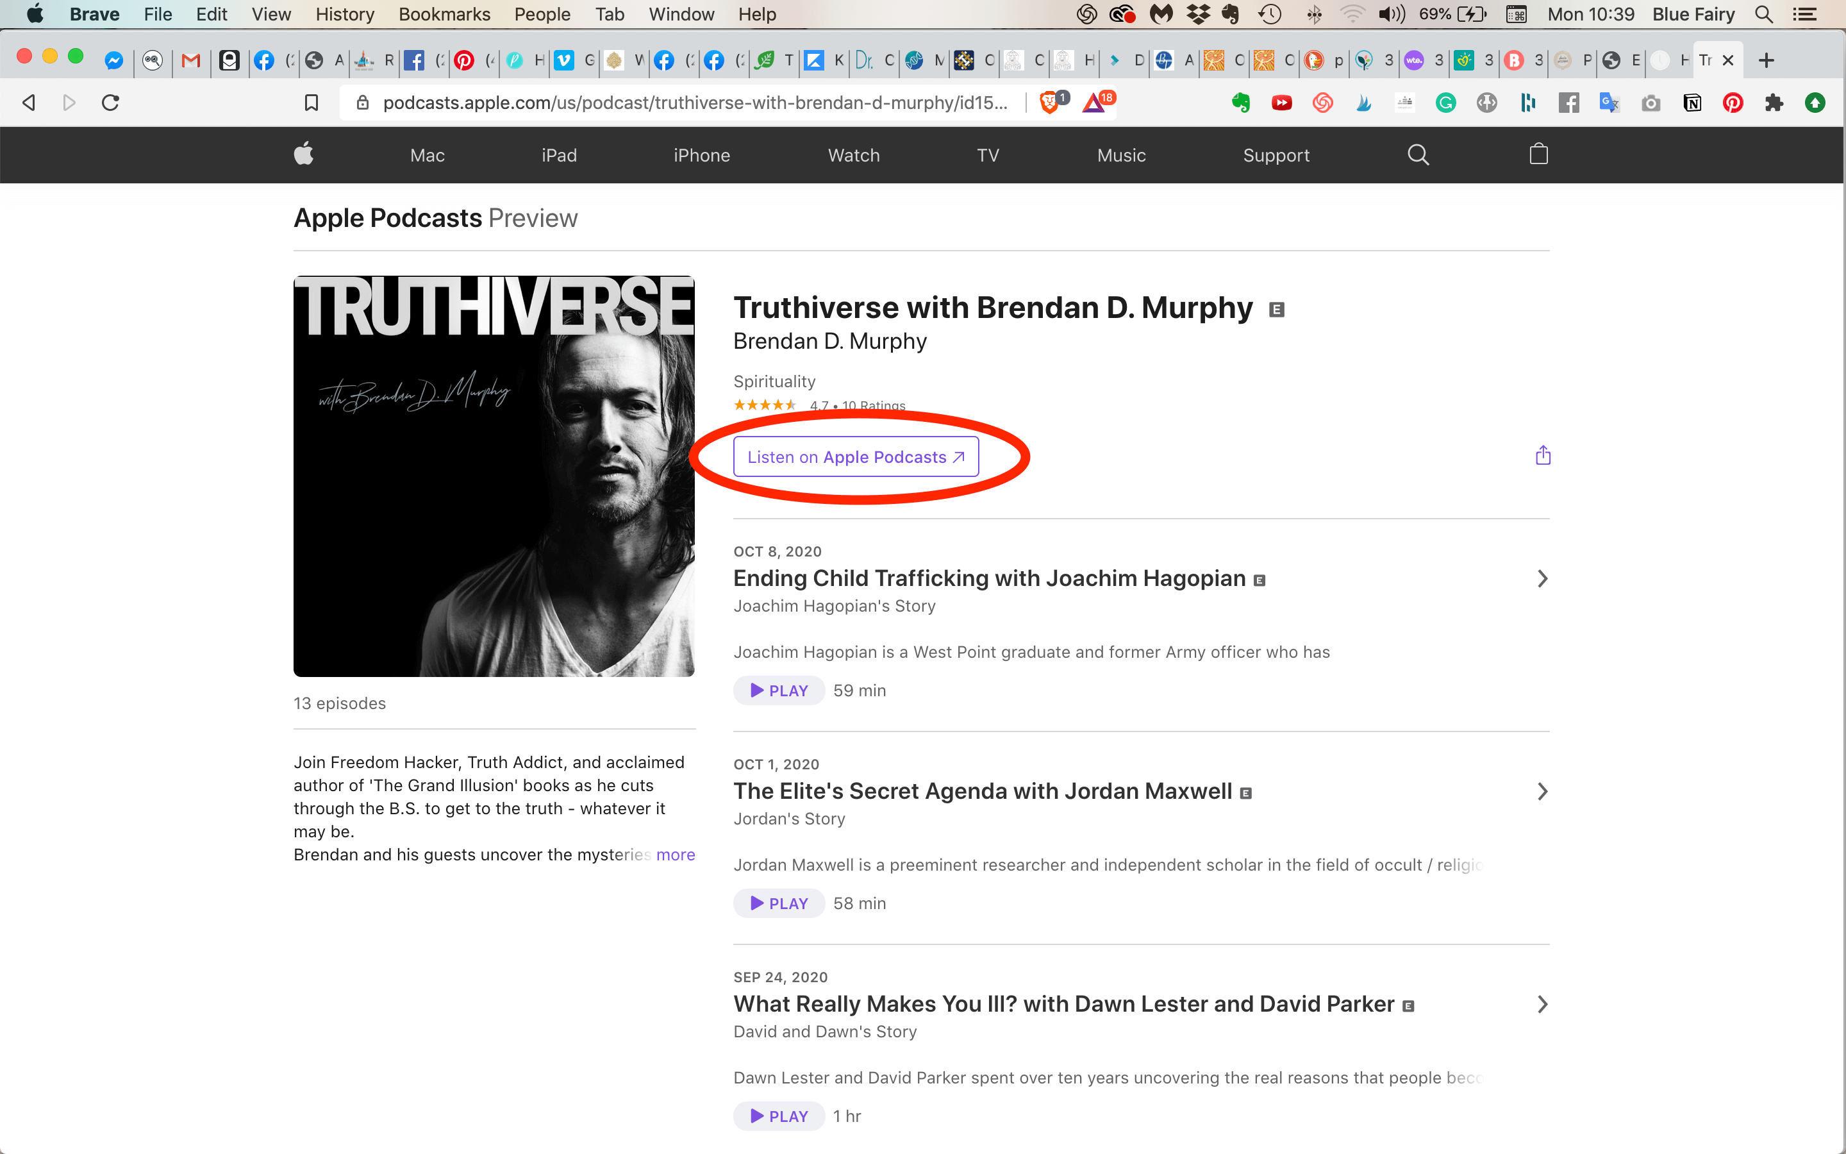
Task: Click the 4.7 star ratings row
Action: point(819,405)
